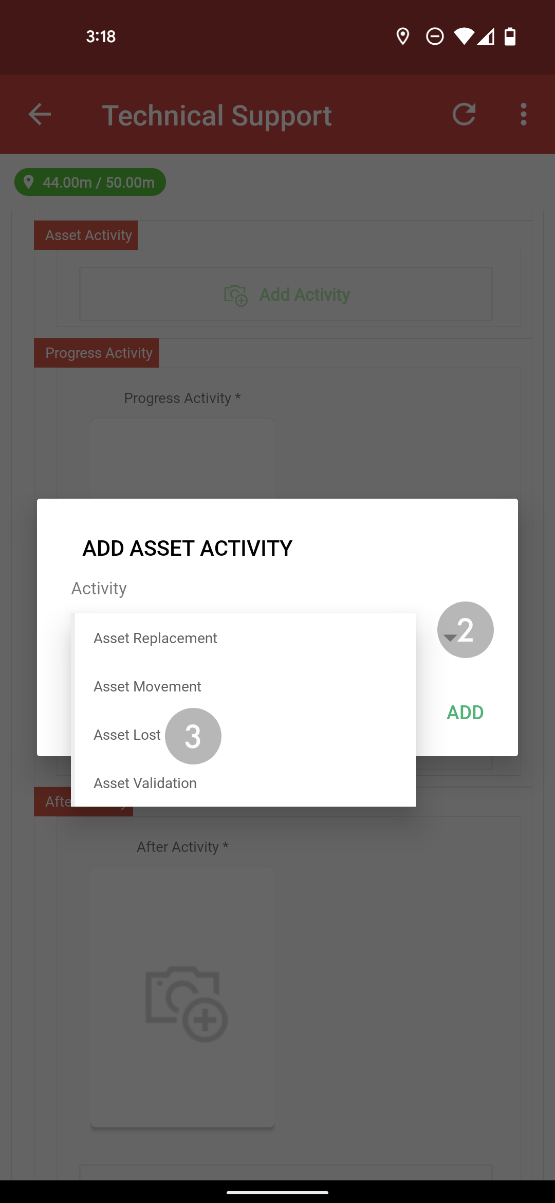Viewport: 555px width, 1203px height.
Task: Open the three-dot overflow menu
Action: 523,114
